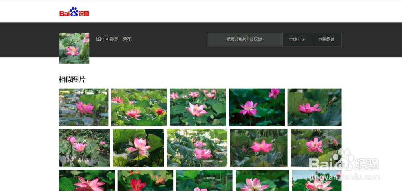Open fifth similar image in first row
Image resolution: width=402 pixels, height=191 pixels.
[315, 107]
